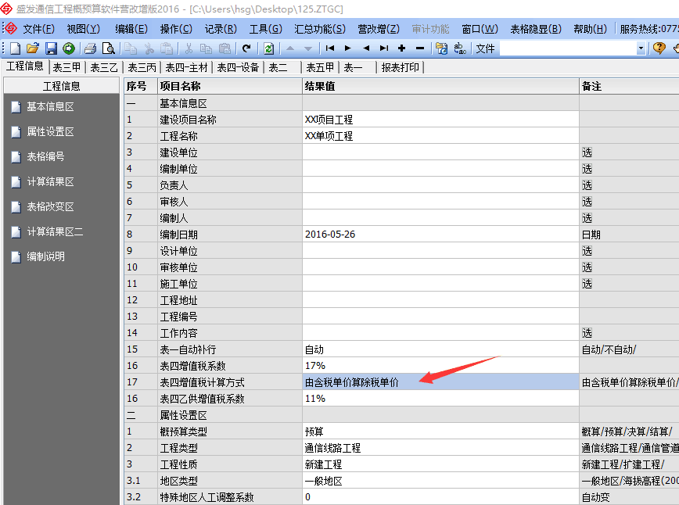679x505 pixels.
Task: Jump to first record icon
Action: (x=330, y=48)
